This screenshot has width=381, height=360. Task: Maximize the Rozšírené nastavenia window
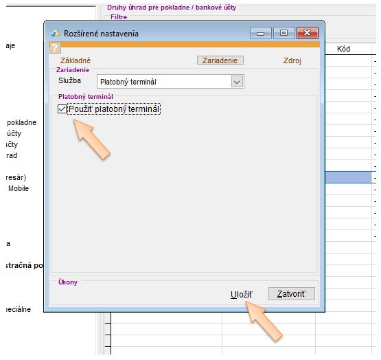pyautogui.click(x=284, y=33)
